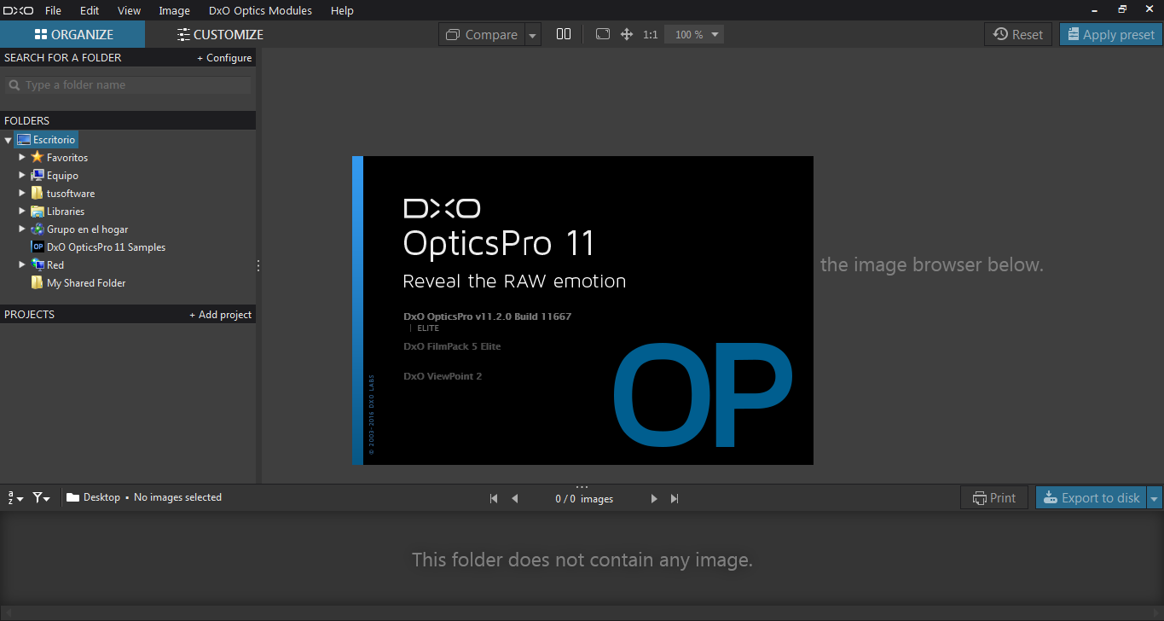Open the image filter funnel icon
The width and height of the screenshot is (1164, 621).
(41, 498)
